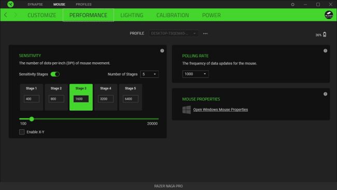Go forward with the right arrow

click(x=15, y=15)
